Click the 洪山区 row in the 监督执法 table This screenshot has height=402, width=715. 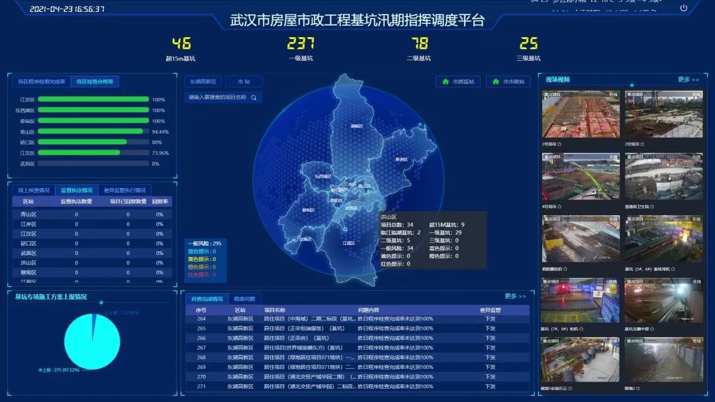pyautogui.click(x=92, y=263)
